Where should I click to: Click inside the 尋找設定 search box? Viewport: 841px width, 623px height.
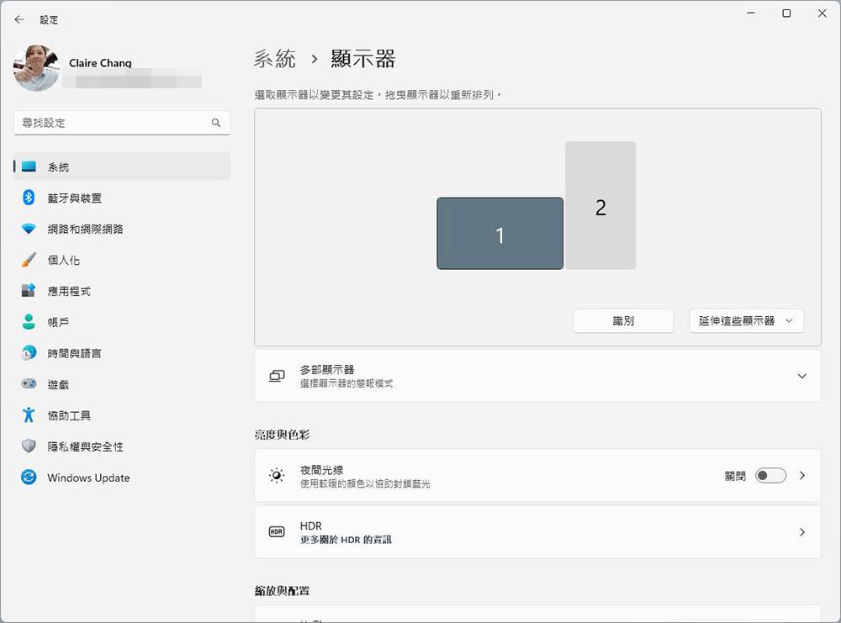tap(122, 123)
